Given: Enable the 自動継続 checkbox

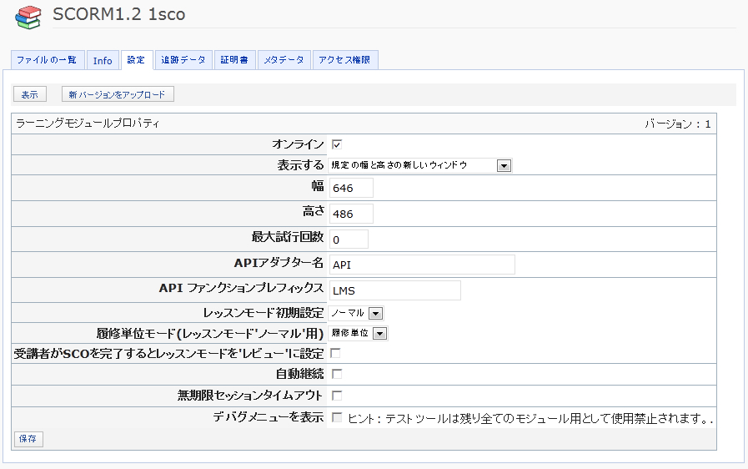Looking at the screenshot, I should point(337,374).
